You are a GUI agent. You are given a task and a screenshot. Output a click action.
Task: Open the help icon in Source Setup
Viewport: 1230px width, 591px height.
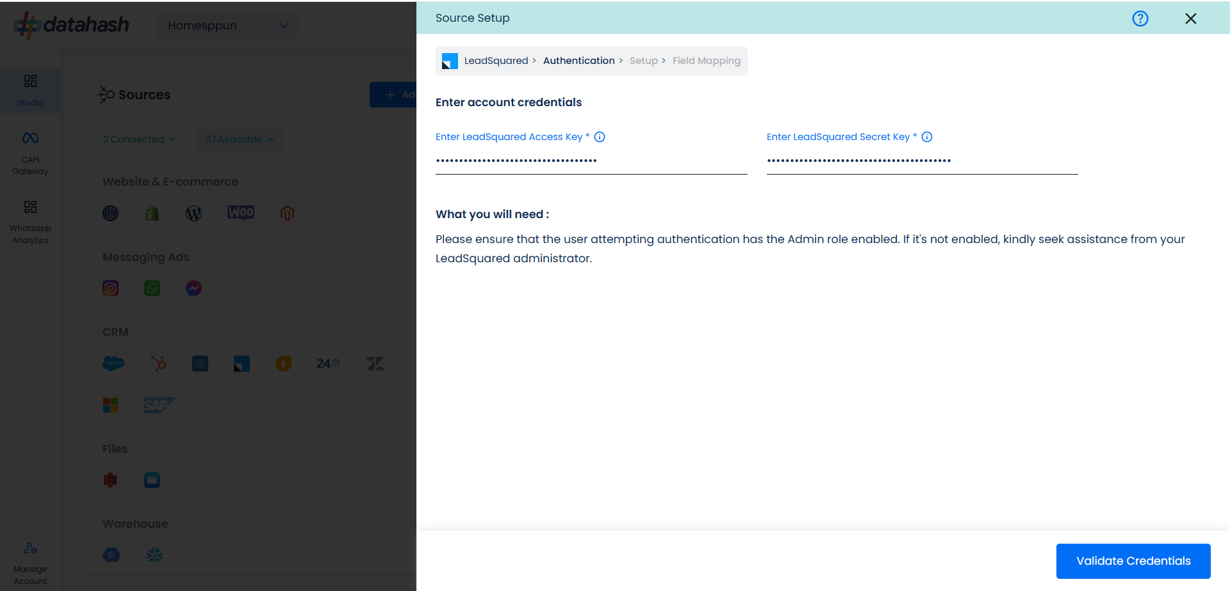pyautogui.click(x=1140, y=19)
